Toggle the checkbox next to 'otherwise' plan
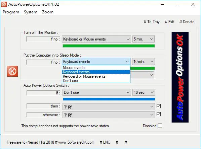201x149 pixels. pos(159,114)
